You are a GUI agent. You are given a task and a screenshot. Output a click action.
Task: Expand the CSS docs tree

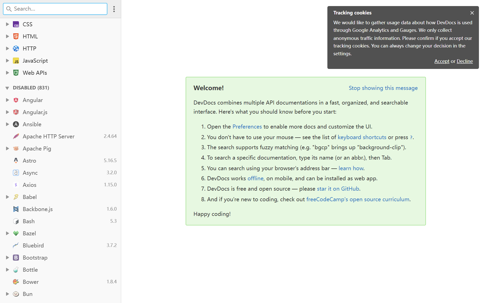pyautogui.click(x=7, y=24)
